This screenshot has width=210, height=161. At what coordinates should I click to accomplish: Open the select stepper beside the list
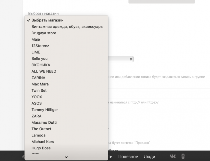(131, 59)
